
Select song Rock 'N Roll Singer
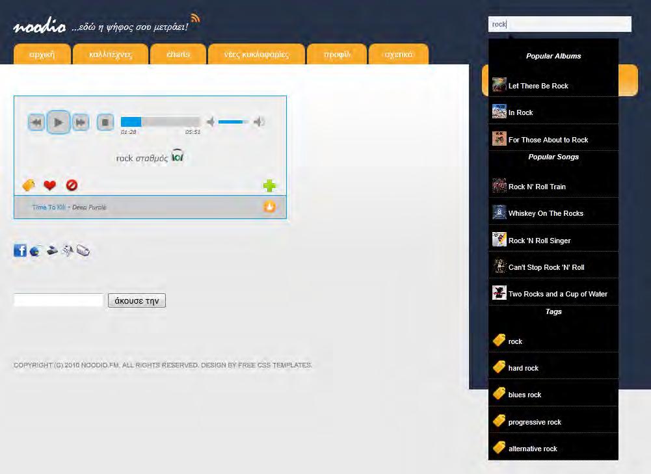click(553, 241)
